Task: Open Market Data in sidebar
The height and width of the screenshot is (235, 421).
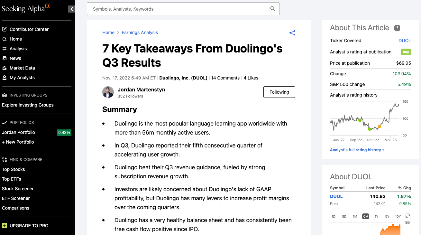Action: pos(22,68)
